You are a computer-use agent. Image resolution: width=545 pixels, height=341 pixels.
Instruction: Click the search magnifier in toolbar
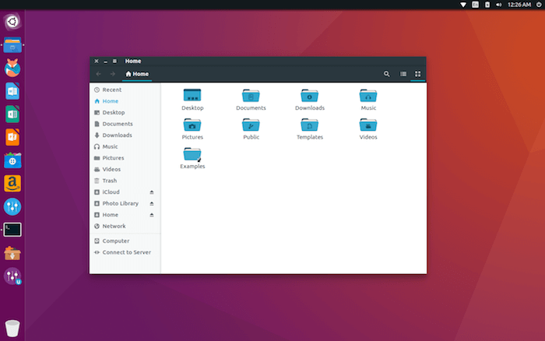click(386, 74)
